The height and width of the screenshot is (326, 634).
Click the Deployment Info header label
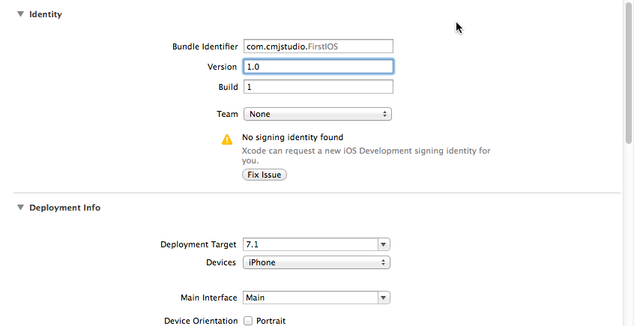click(x=64, y=208)
